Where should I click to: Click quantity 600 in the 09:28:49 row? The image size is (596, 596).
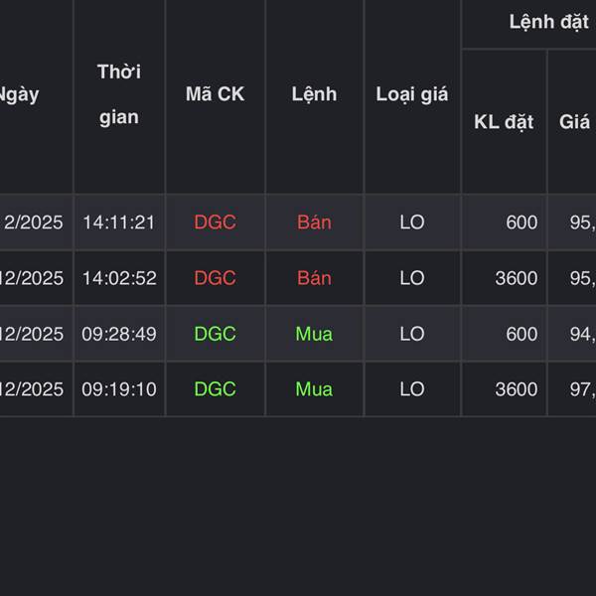[x=521, y=334]
